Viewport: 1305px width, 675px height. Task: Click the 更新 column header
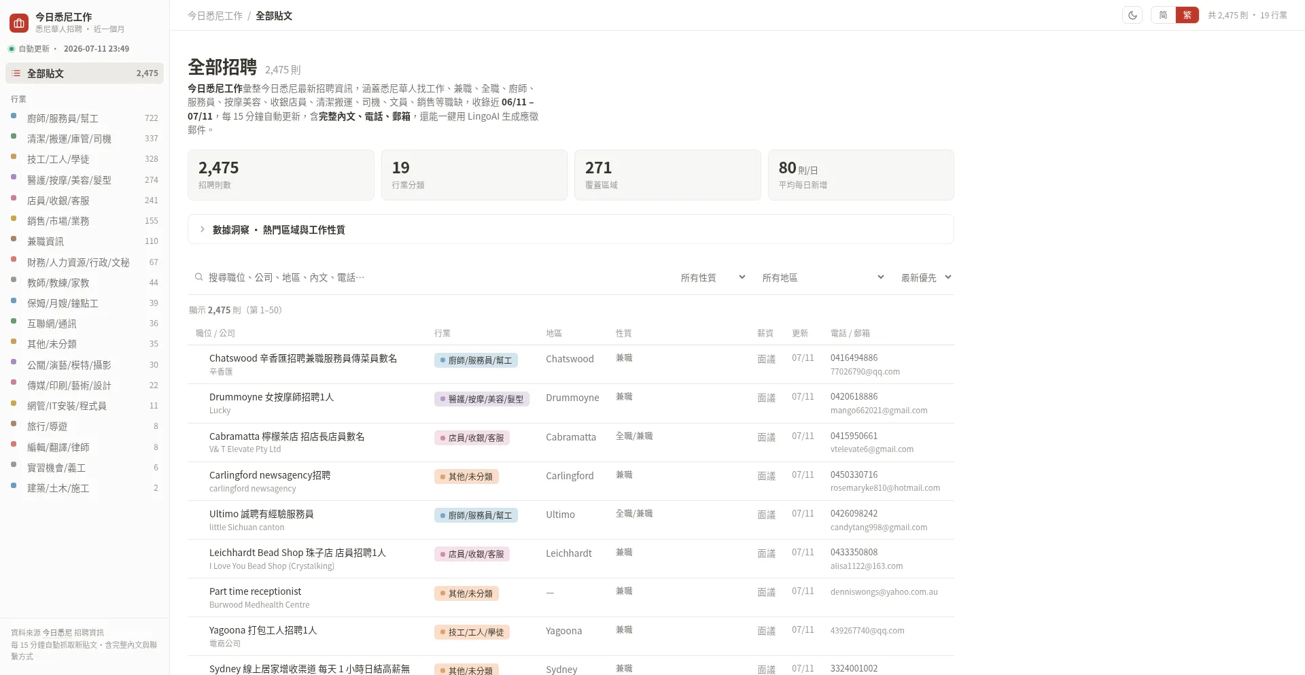(x=800, y=333)
